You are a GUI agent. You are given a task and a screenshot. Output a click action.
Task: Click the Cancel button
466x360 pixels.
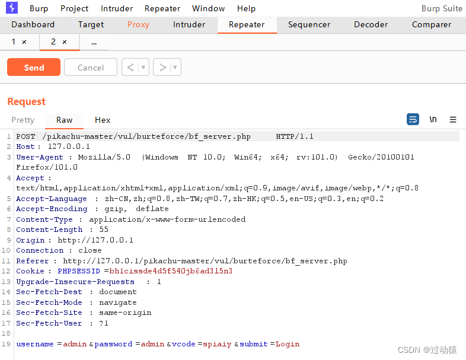click(91, 67)
